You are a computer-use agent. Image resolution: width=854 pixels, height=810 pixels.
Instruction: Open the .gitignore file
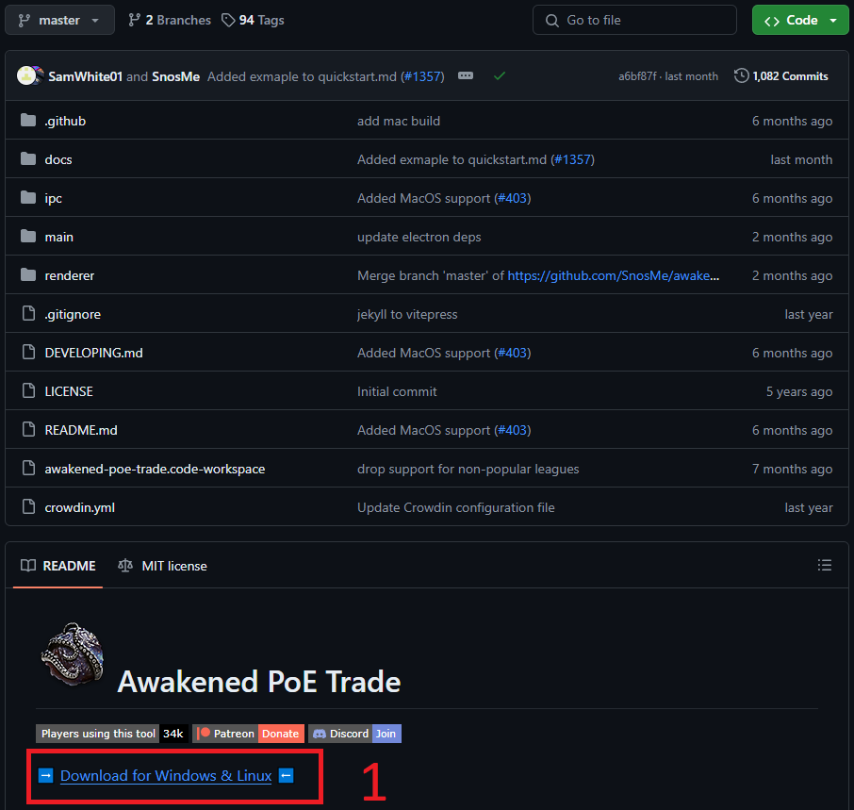click(x=73, y=314)
